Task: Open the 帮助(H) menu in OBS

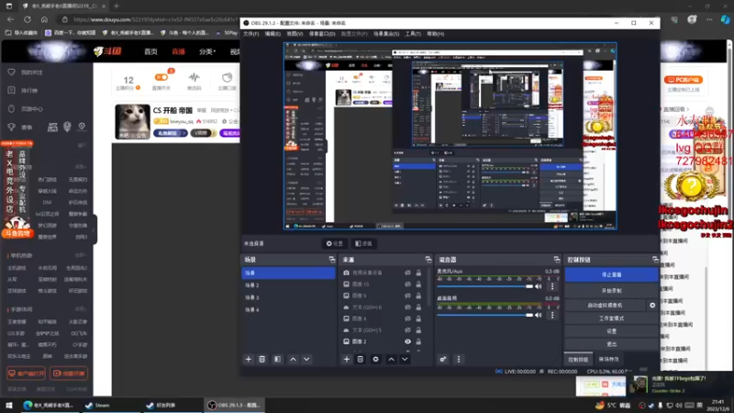Action: click(x=435, y=34)
